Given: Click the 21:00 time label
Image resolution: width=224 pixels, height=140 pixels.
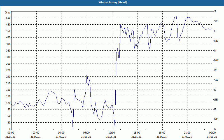Looking at the screenshot, I should click(187, 133).
